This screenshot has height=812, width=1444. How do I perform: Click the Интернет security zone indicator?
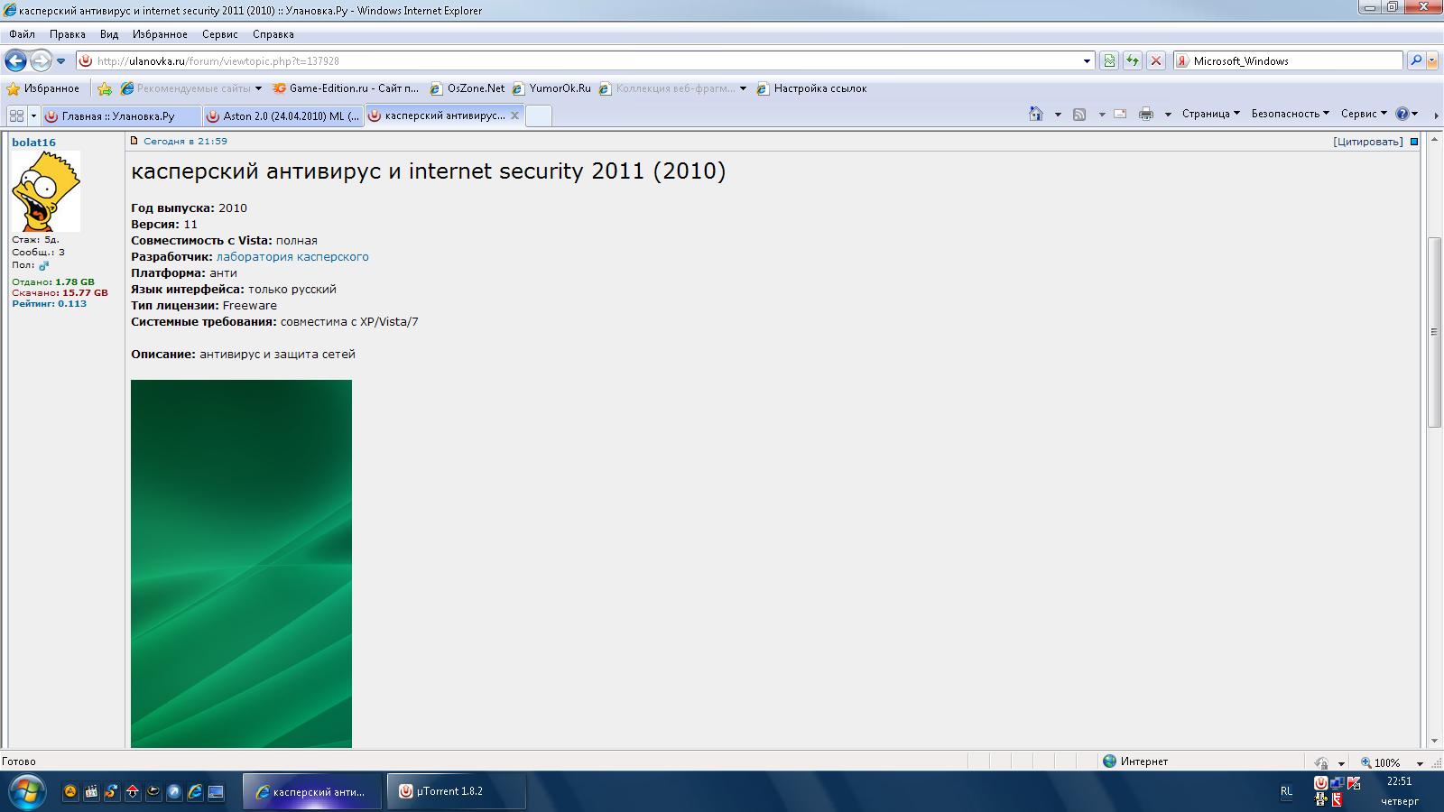coord(1135,761)
